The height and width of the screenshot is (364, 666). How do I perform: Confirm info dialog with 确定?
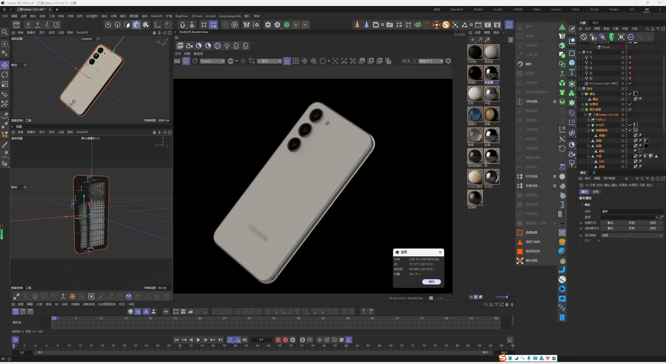432,282
